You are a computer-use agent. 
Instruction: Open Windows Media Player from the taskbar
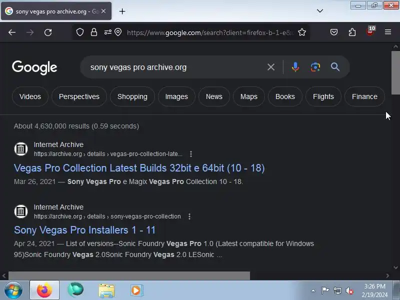pyautogui.click(x=137, y=290)
